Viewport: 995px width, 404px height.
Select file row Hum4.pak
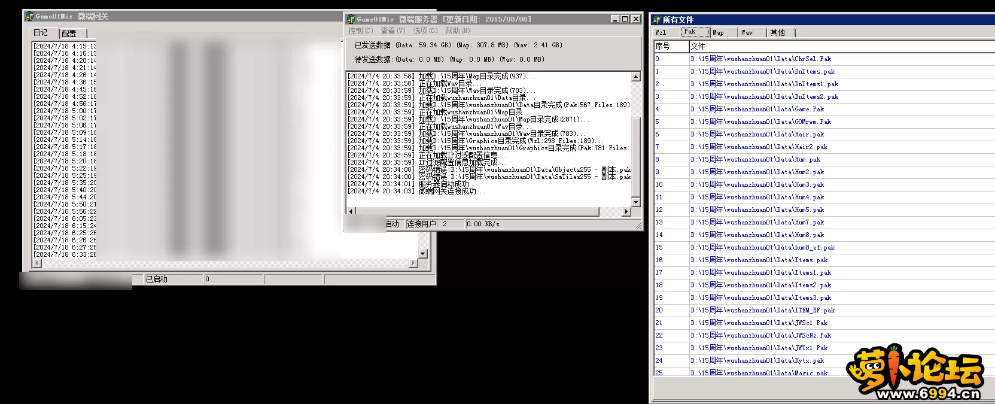pyautogui.click(x=824, y=197)
